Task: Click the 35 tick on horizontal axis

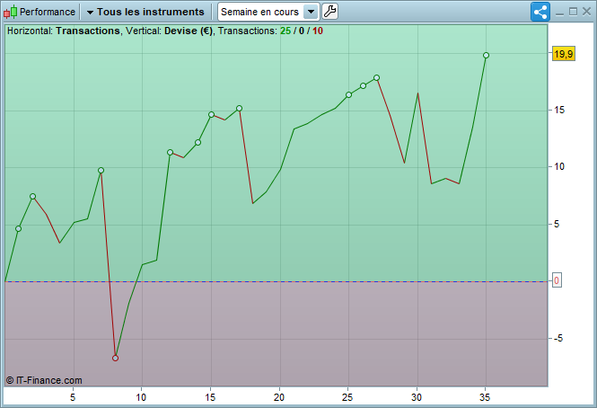Action: point(485,397)
